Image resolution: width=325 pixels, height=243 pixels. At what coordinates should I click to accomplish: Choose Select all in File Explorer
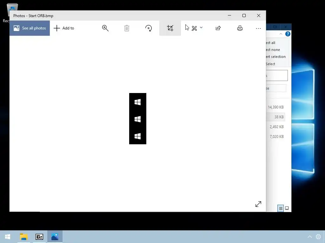tap(270, 43)
